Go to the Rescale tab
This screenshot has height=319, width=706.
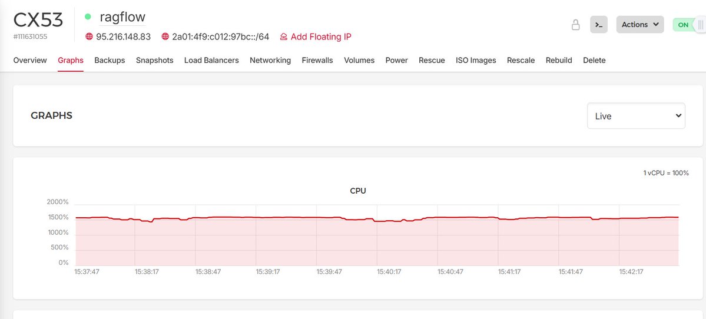click(x=521, y=60)
